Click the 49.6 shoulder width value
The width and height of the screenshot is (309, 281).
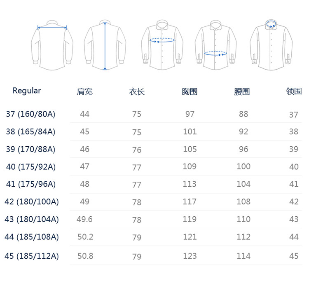click(84, 219)
